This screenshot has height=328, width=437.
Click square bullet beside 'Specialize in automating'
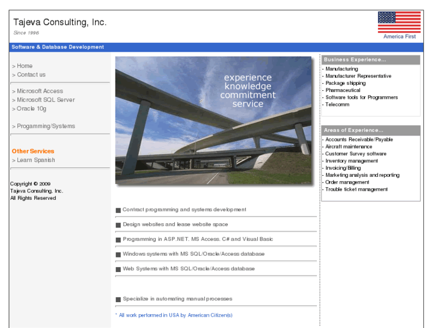point(118,300)
